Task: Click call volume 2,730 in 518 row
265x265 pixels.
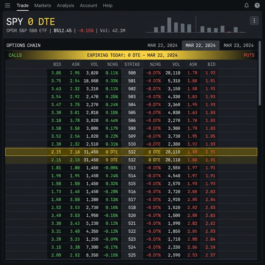Action: (x=92, y=208)
